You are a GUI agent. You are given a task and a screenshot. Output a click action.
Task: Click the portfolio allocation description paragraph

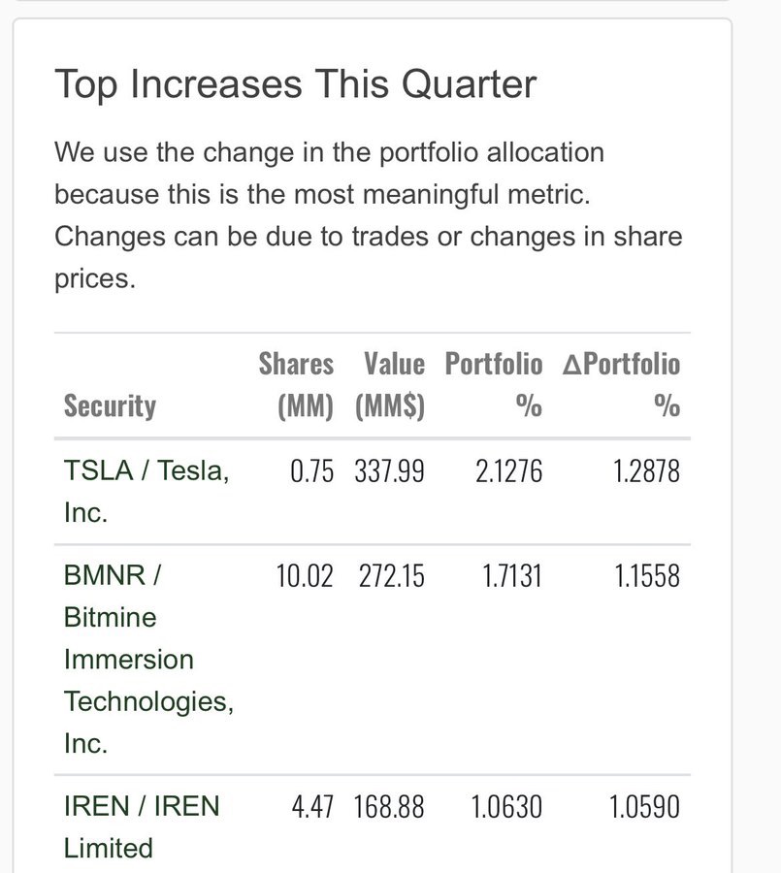pyautogui.click(x=369, y=215)
